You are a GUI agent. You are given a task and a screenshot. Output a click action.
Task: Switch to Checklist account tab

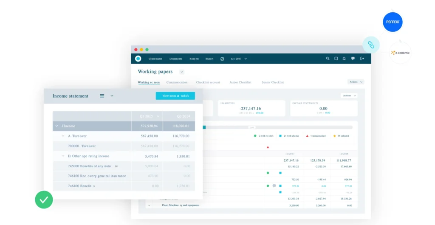208,82
